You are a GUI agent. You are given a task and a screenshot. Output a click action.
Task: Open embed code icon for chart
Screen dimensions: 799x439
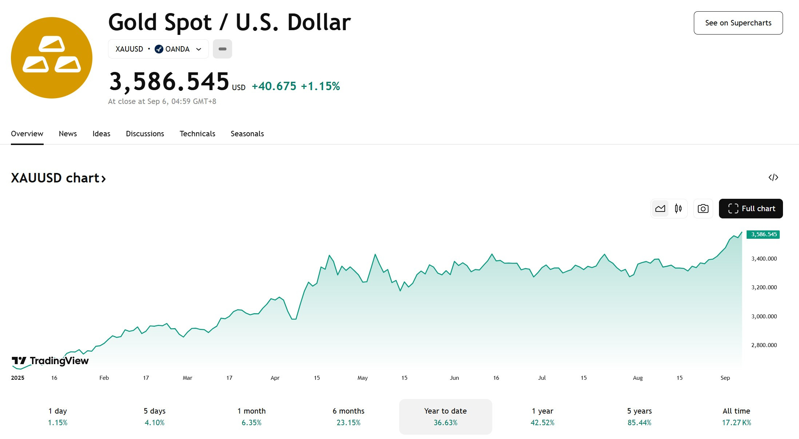(x=773, y=177)
